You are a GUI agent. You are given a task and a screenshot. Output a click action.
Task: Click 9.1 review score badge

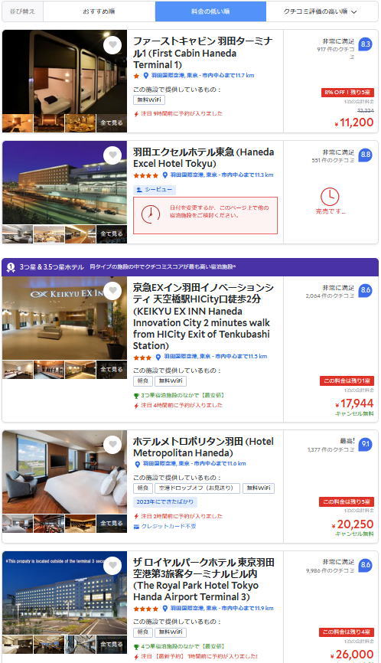point(366,444)
